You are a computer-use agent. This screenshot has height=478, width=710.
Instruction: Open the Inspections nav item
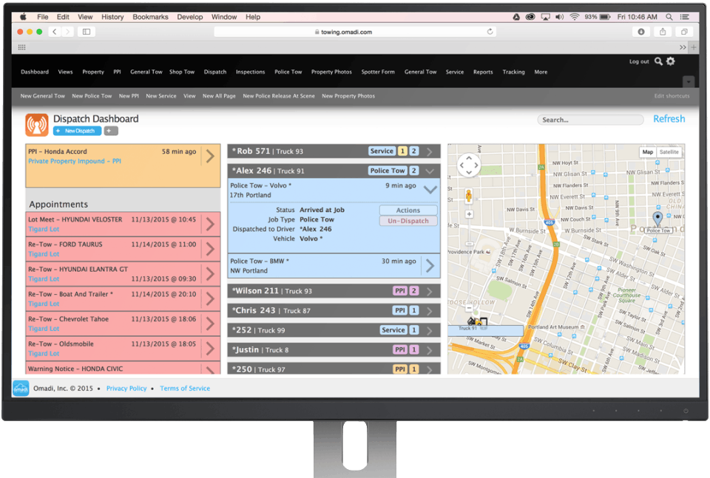[251, 72]
